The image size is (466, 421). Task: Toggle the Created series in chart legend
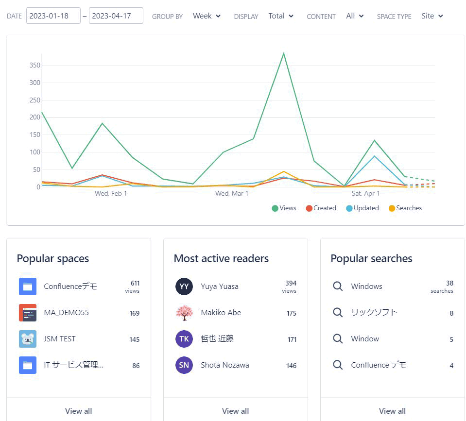click(321, 208)
